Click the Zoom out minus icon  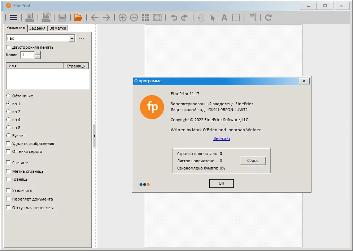coord(134,18)
